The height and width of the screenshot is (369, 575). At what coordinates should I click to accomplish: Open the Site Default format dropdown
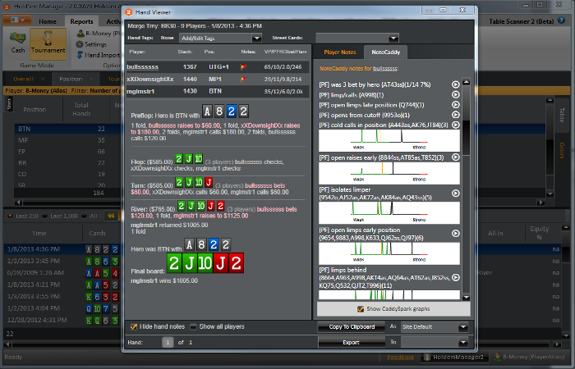(x=463, y=327)
